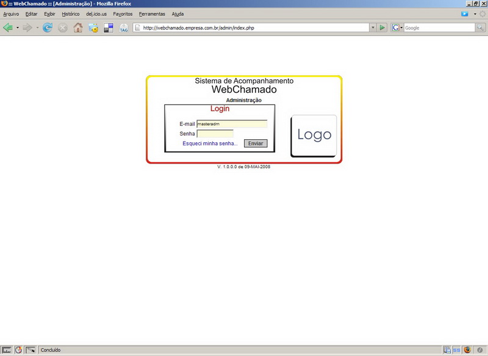Click the 'Esqueci minha senha...' link

[x=210, y=143]
